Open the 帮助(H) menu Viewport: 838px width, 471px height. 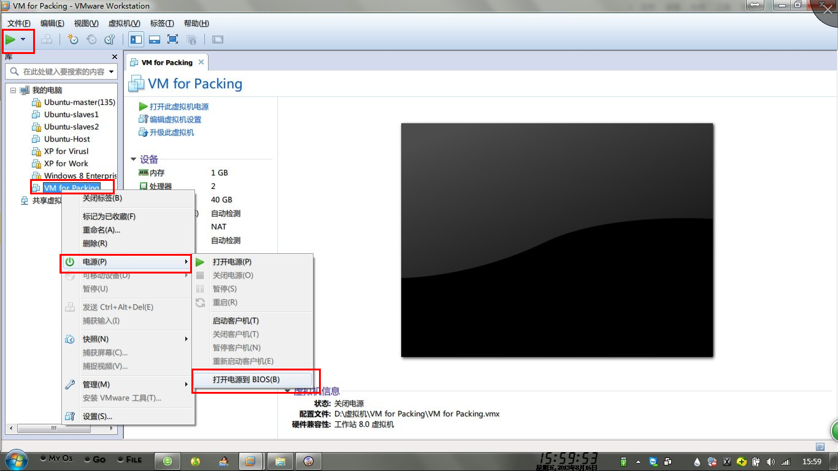[196, 23]
